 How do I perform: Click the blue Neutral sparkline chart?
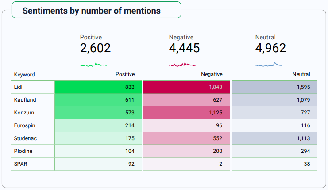click(269, 65)
